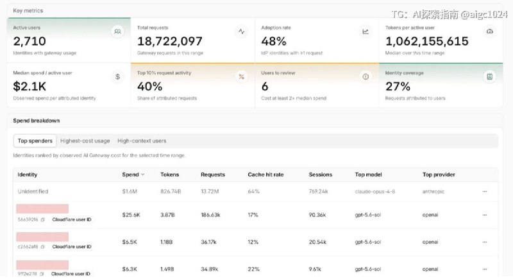Copy user ID c2662af8
Screen dimensions: 513x279
click(x=42, y=247)
